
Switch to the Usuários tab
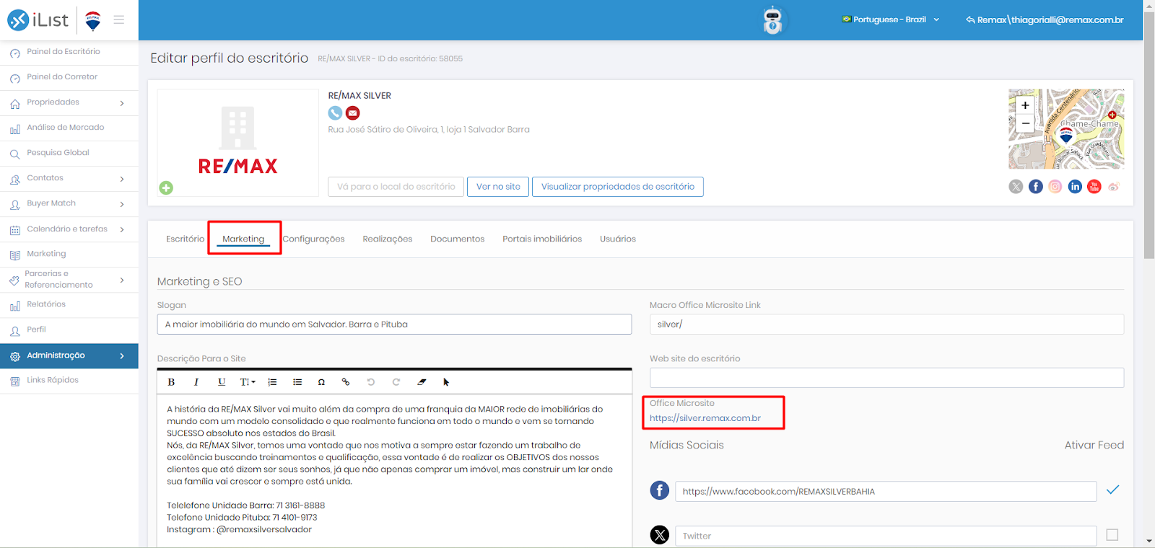coord(617,239)
